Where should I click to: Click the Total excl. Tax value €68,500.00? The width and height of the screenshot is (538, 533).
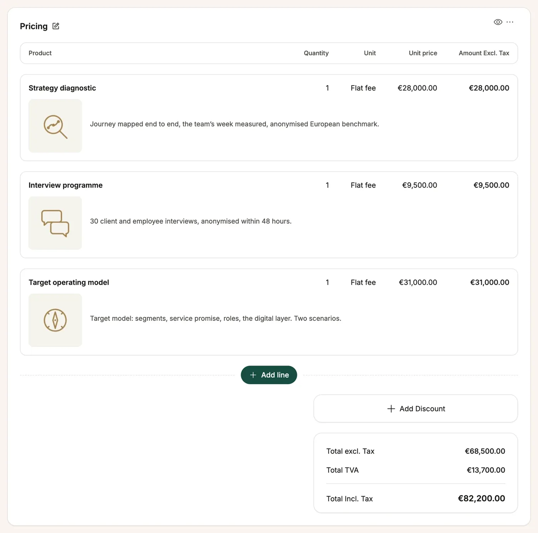(x=485, y=451)
